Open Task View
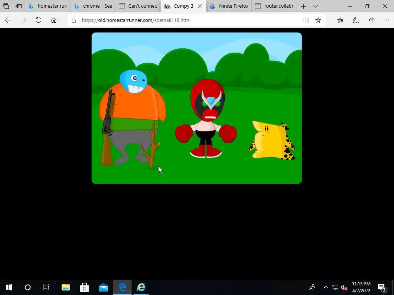Viewport: 394px width, 295px height. 46,287
